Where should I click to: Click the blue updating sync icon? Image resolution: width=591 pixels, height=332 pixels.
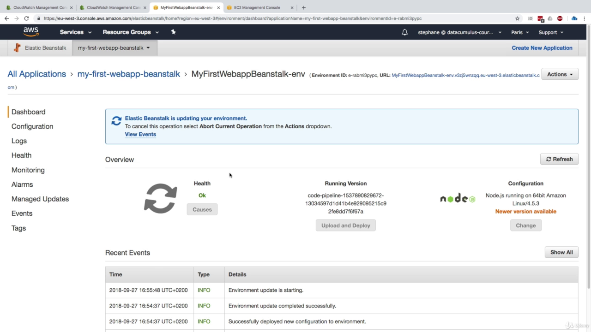click(116, 121)
